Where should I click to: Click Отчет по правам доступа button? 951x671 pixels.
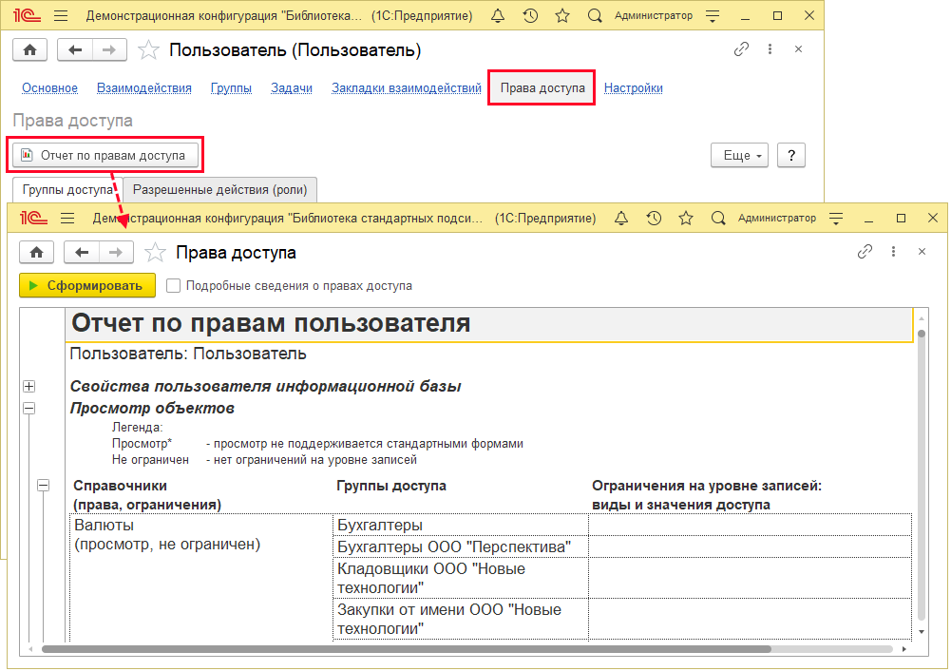pos(105,155)
